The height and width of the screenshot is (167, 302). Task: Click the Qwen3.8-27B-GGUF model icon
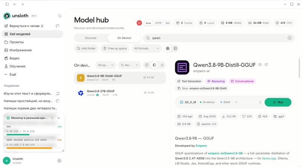(81, 93)
